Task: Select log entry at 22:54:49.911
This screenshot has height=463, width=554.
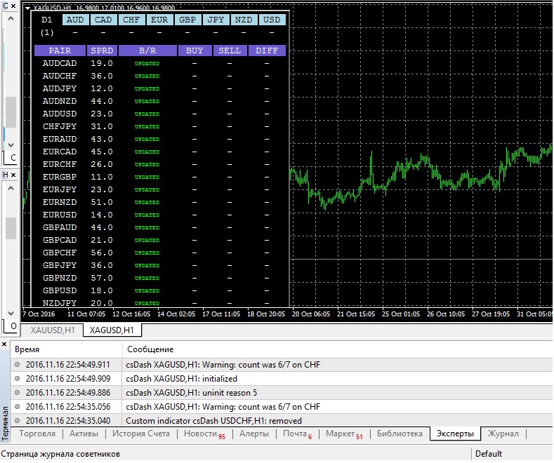Action: 282,365
